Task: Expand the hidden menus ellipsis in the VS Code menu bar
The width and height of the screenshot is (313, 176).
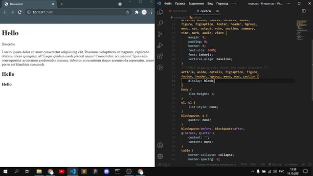Action: tap(234, 3)
